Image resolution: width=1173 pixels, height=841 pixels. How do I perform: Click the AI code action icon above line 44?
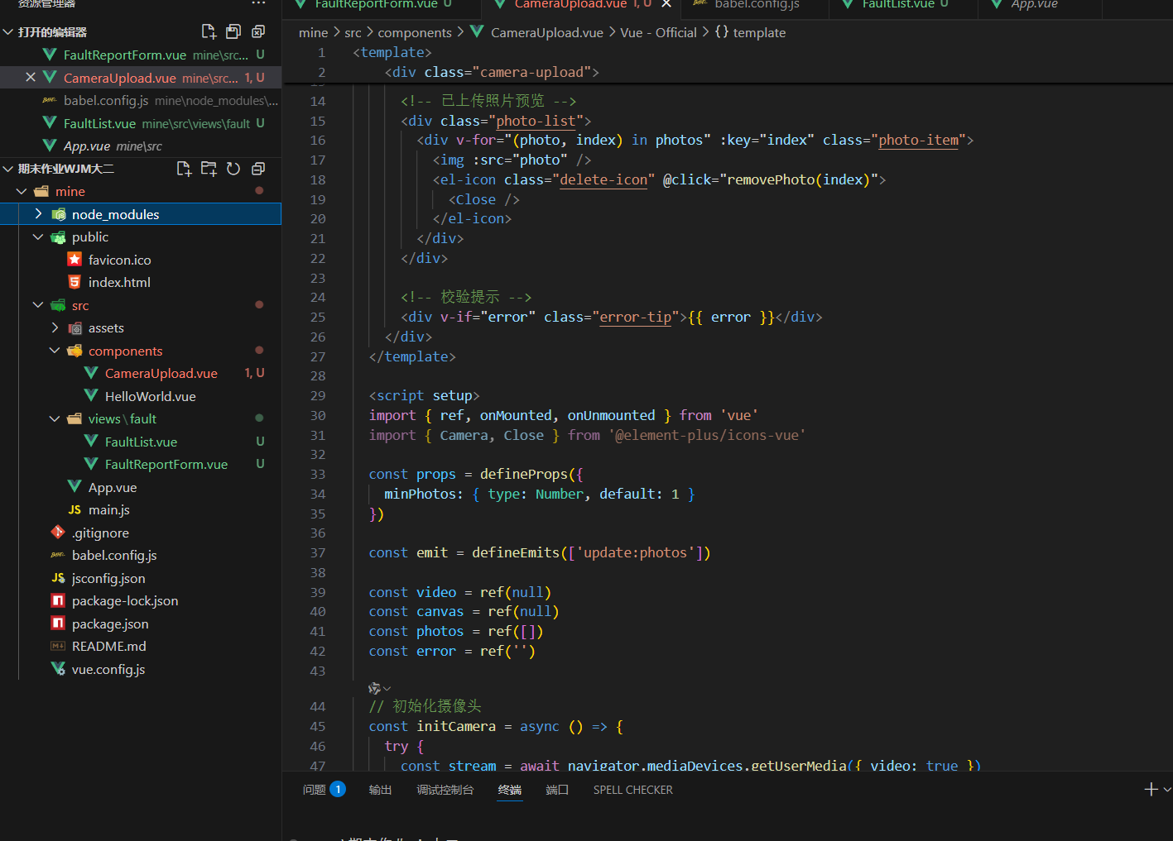tap(375, 688)
